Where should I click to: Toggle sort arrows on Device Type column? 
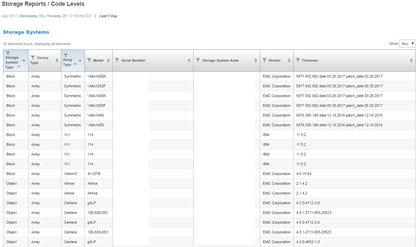[x=57, y=60]
